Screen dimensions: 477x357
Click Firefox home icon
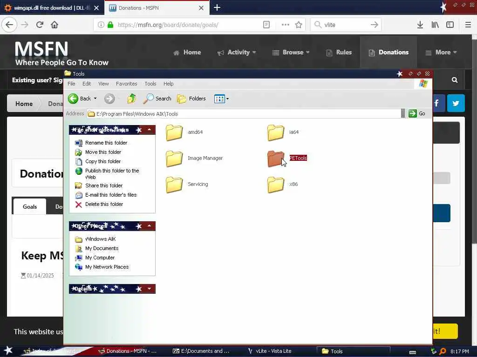55,25
